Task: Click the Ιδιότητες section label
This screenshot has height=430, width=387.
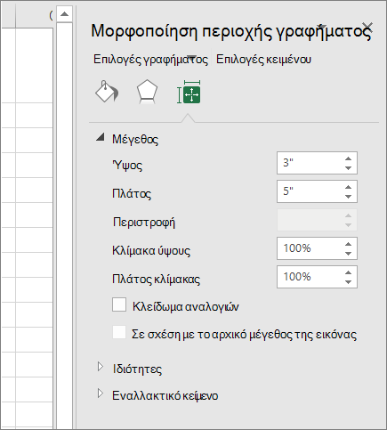Action: coord(137,369)
